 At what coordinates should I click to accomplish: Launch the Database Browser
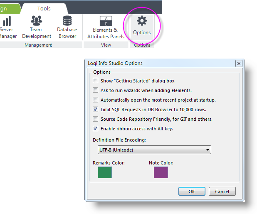[x=67, y=27]
